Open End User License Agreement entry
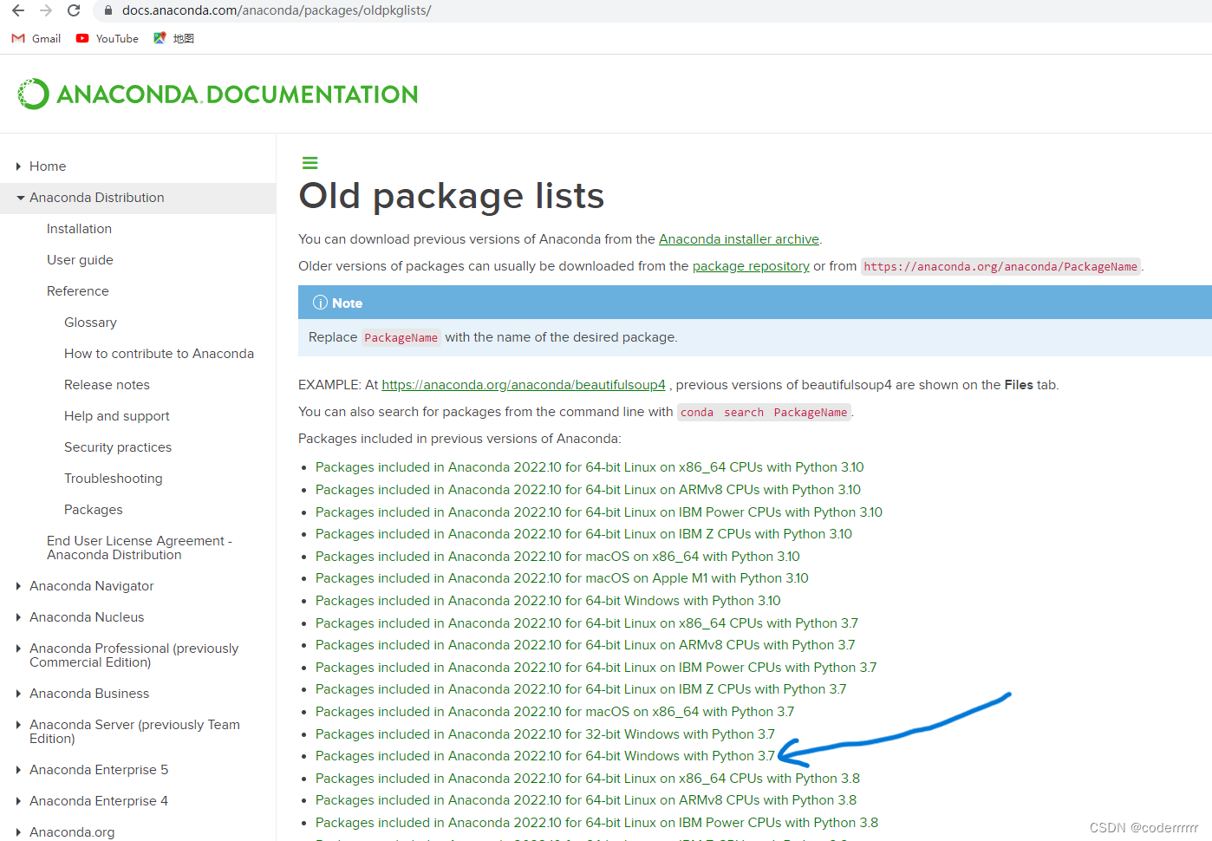This screenshot has height=841, width=1212. click(140, 548)
